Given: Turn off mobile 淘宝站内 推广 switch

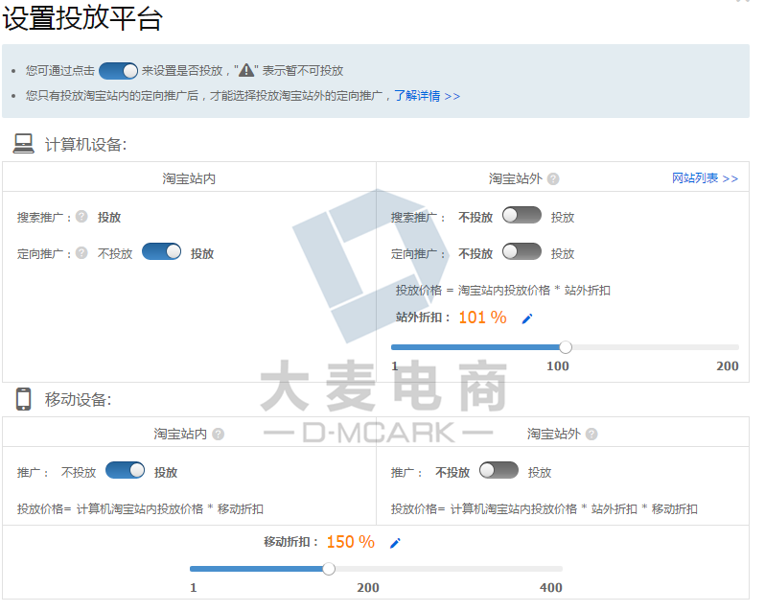Looking at the screenshot, I should point(125,471).
